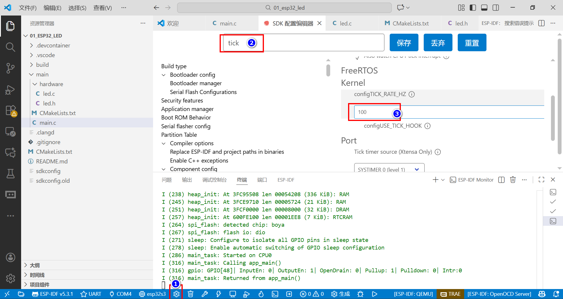
Task: Click the Build, Flash and Monitor flame icon
Action: (261, 294)
